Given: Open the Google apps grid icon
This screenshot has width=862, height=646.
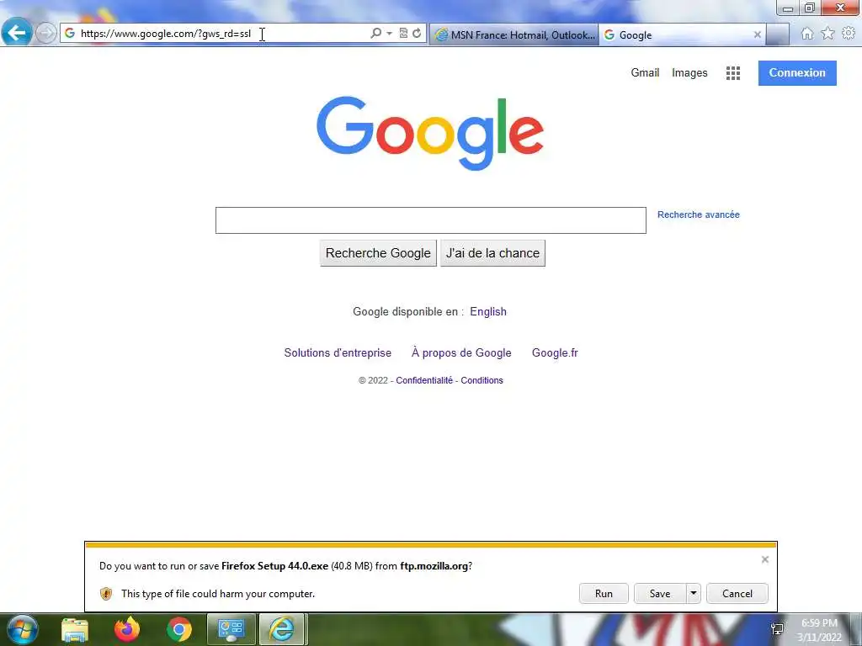Looking at the screenshot, I should [733, 73].
